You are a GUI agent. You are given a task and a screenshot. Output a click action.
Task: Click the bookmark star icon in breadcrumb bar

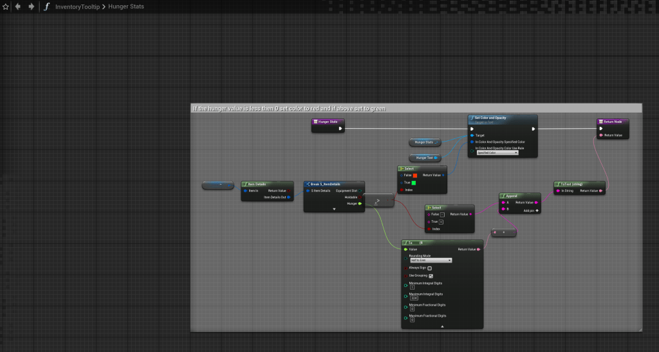coord(6,6)
